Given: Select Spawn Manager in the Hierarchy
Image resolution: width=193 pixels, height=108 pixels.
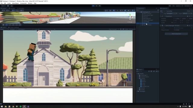Looking at the screenshot, I should point(148,20).
